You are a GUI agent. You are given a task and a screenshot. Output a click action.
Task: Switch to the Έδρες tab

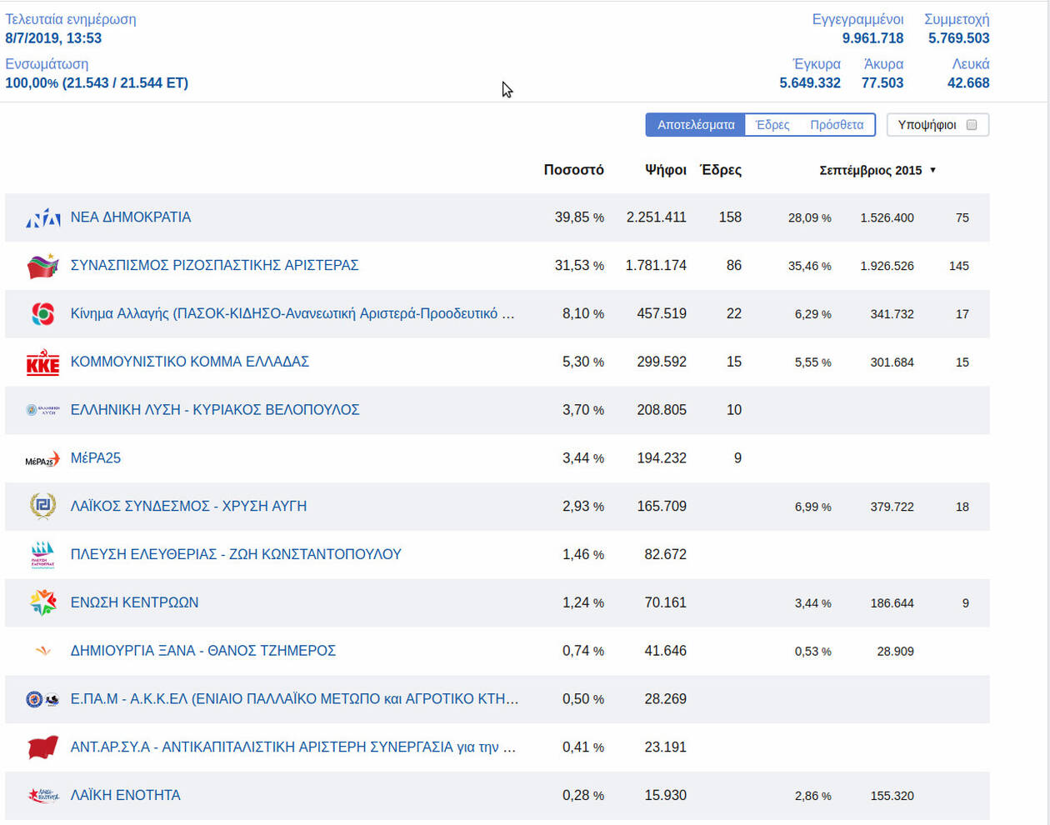tap(772, 125)
